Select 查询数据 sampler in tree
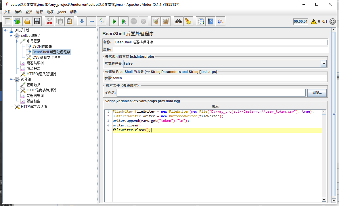 (33, 85)
